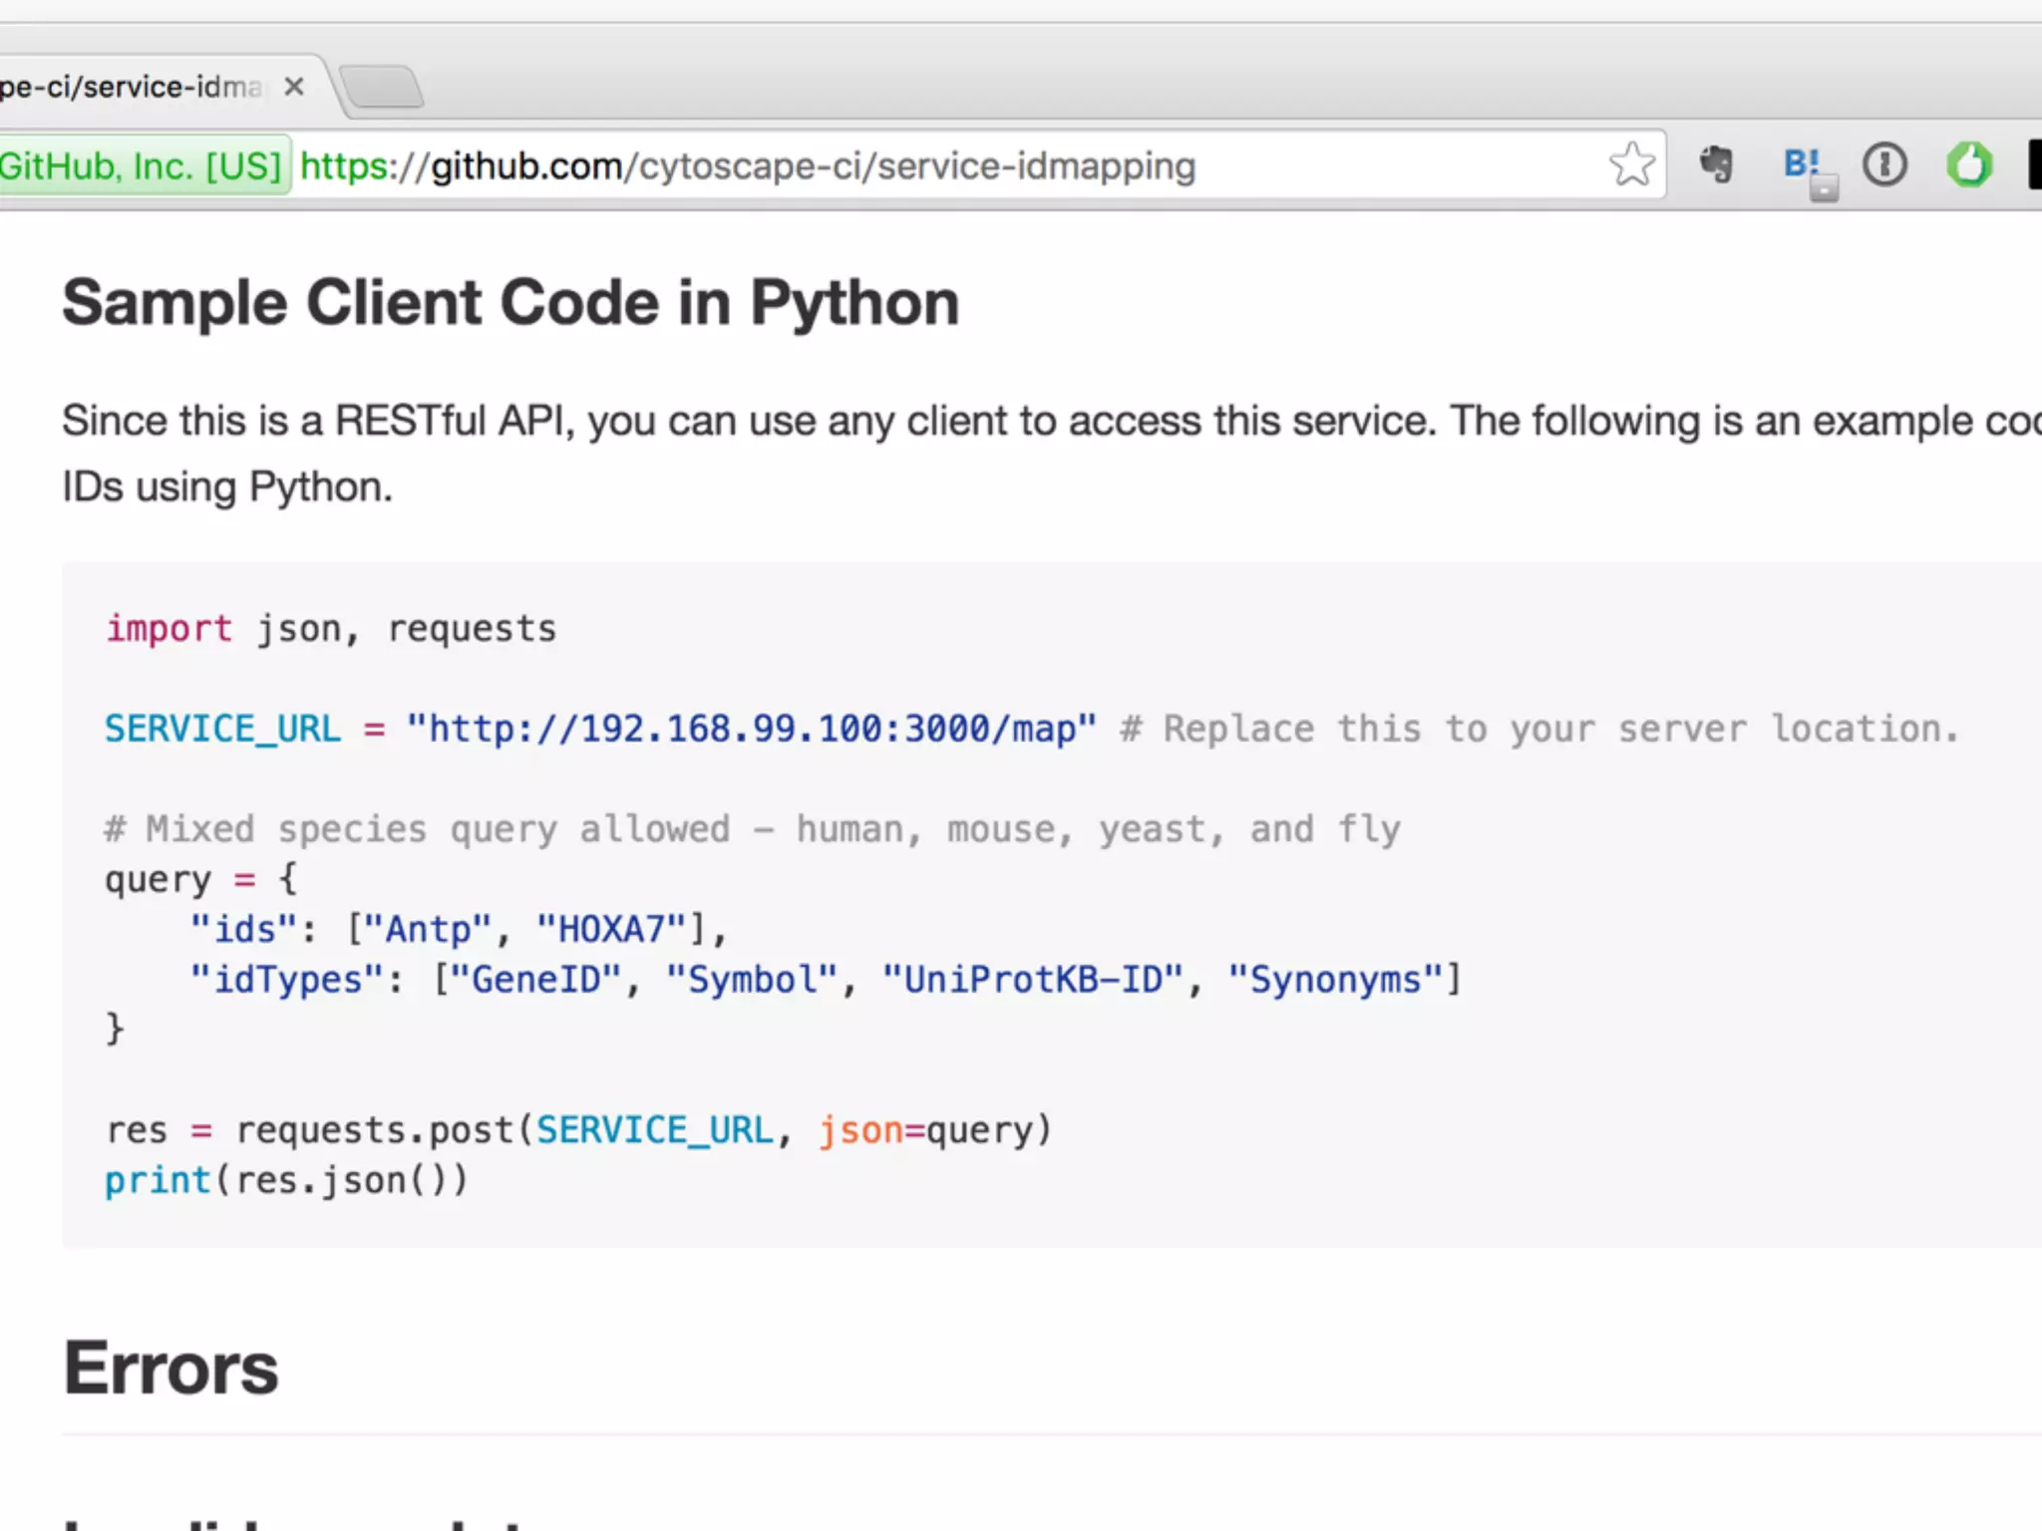Image resolution: width=2042 pixels, height=1531 pixels.
Task: Close the service-idmapping browser tab
Action: click(293, 87)
